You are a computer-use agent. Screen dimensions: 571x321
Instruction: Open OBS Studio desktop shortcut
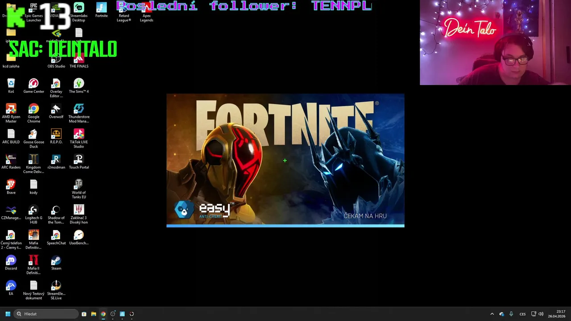point(56,61)
